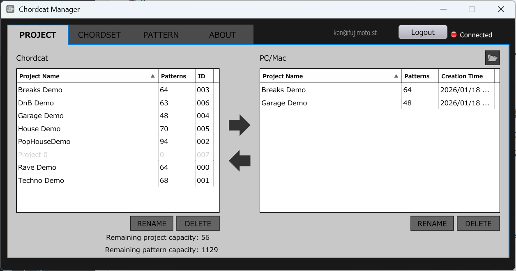Viewport: 516px width, 271px height.
Task: Go to the ABOUT tab
Action: coord(222,35)
